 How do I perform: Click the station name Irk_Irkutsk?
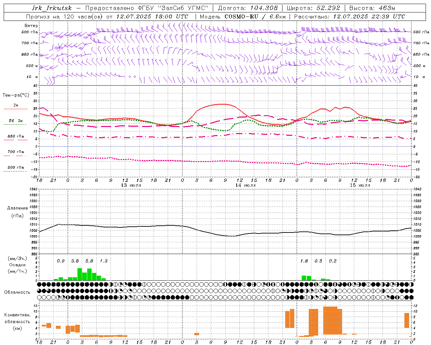tap(51, 8)
